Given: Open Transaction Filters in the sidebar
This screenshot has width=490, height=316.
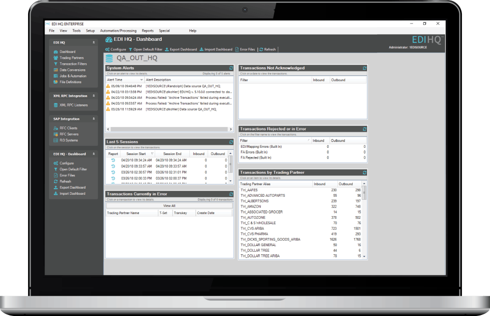Looking at the screenshot, I should click(70, 64).
